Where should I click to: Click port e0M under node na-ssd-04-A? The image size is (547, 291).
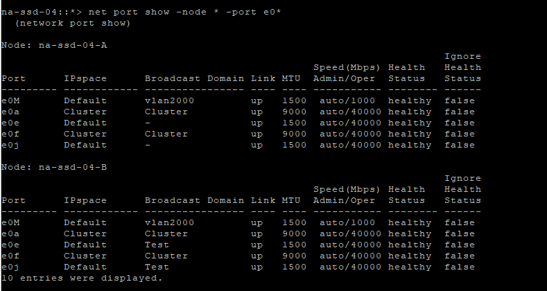click(x=10, y=100)
